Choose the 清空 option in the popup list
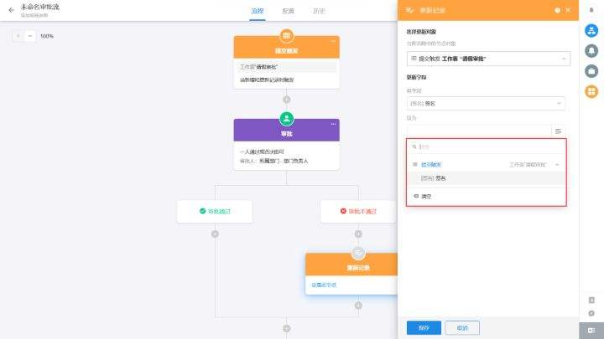 click(486, 197)
